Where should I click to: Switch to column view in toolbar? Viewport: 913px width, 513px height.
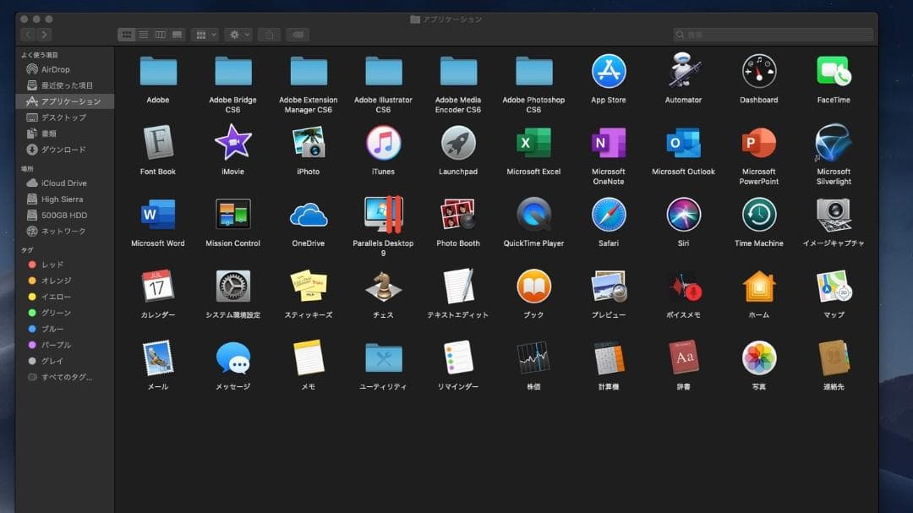(161, 35)
